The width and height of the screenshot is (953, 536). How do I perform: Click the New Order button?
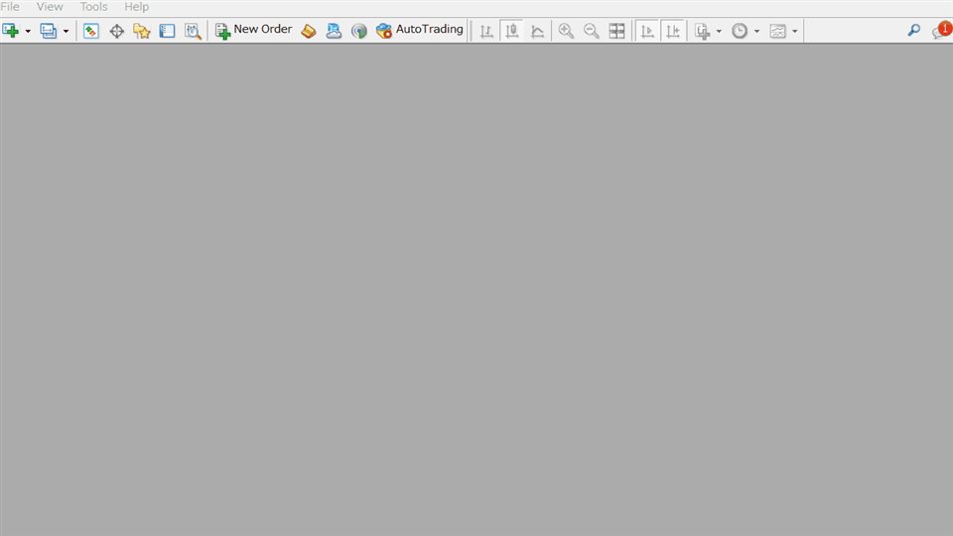point(253,31)
